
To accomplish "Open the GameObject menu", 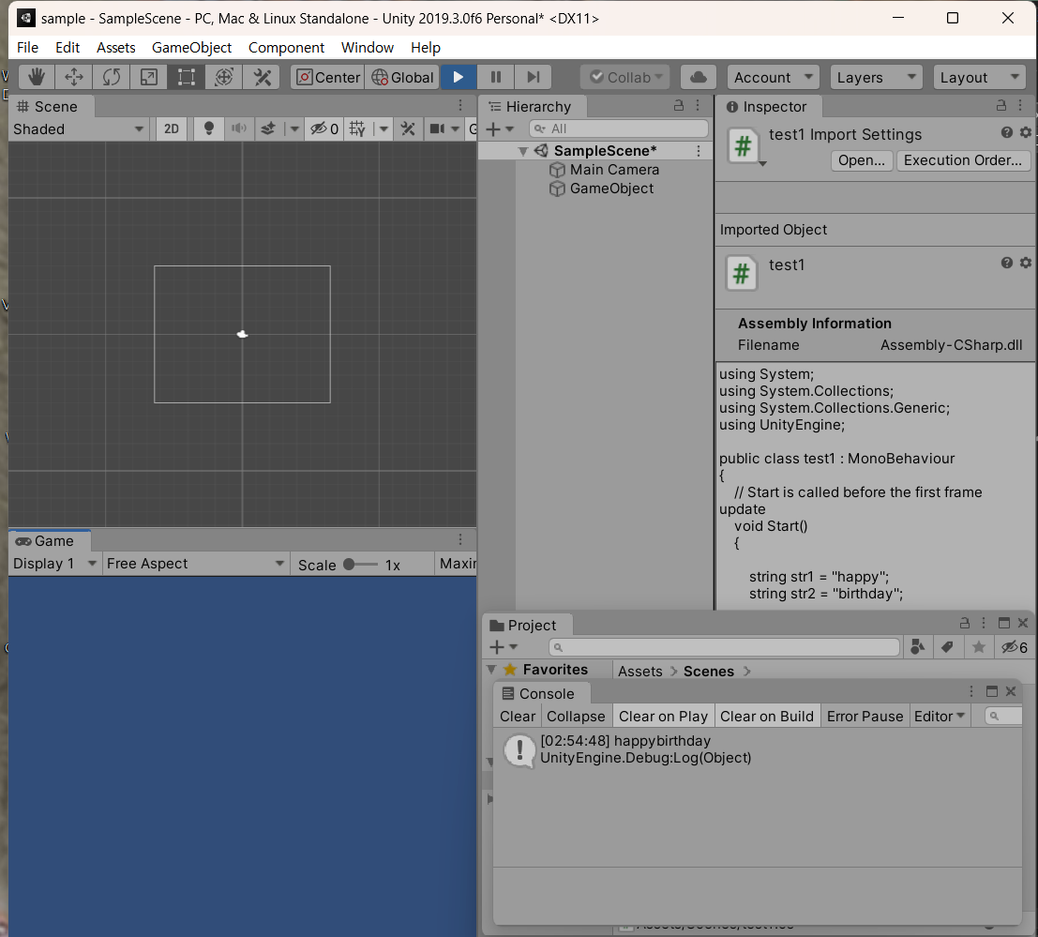I will pos(191,48).
